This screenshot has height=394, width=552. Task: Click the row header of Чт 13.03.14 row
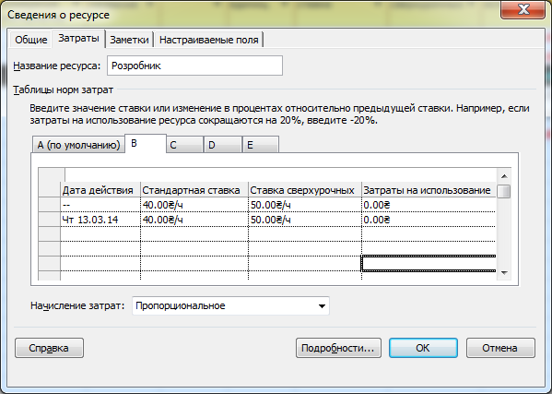point(49,220)
